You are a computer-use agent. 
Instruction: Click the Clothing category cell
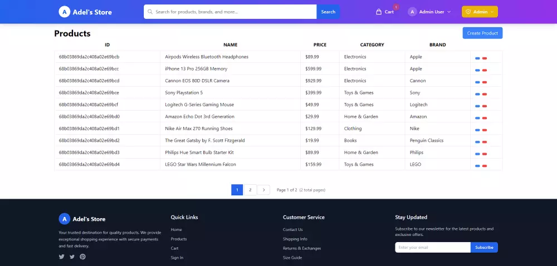[x=353, y=129]
